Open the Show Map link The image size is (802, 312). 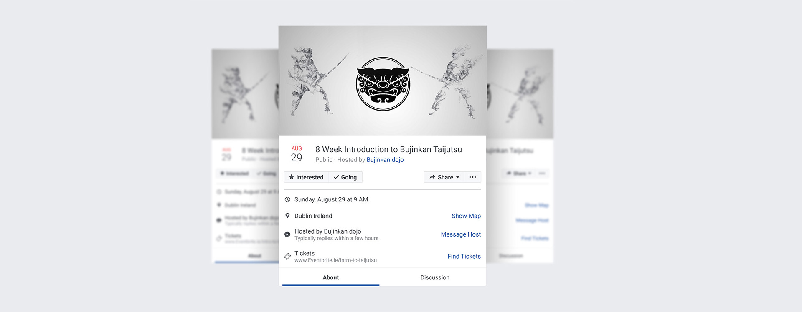(466, 216)
